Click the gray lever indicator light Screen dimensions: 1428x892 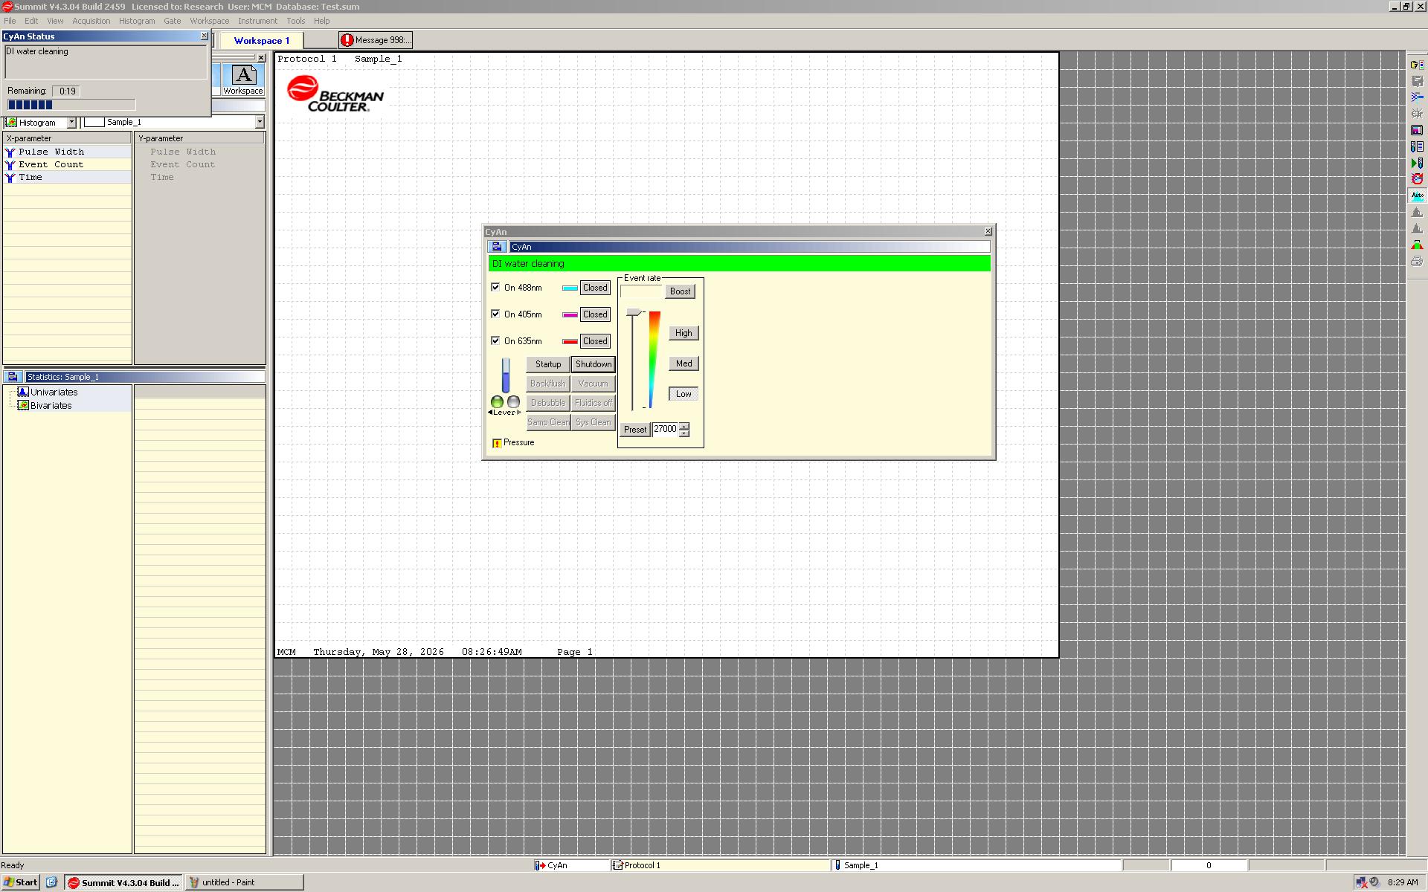coord(513,402)
